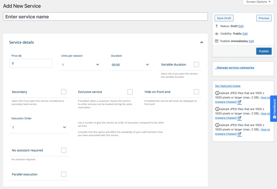
Task: Tick the Secondary service checkbox
Action: [64, 92]
